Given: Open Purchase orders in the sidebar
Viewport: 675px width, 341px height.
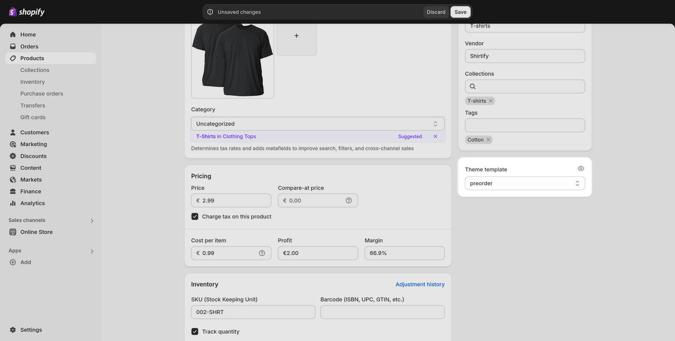Looking at the screenshot, I should coord(42,94).
